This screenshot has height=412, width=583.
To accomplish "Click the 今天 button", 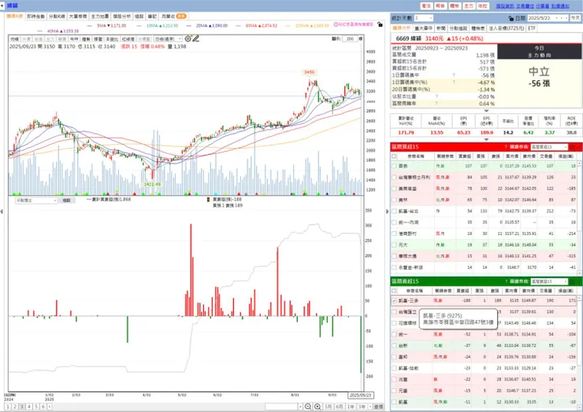I will 575,18.
